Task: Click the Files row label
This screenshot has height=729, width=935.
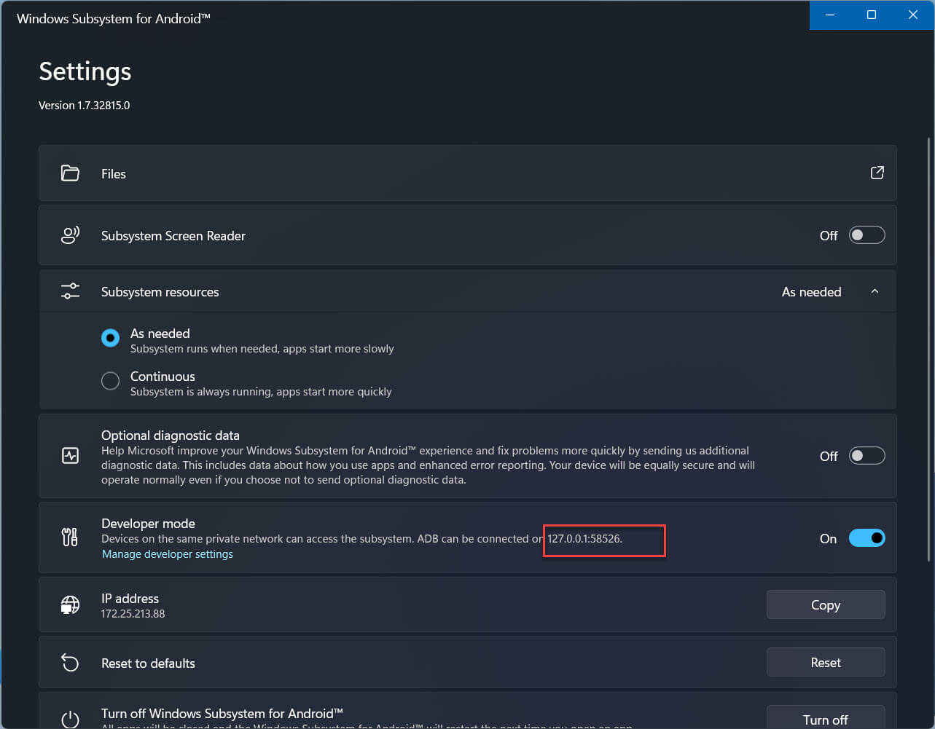Action: 114,173
